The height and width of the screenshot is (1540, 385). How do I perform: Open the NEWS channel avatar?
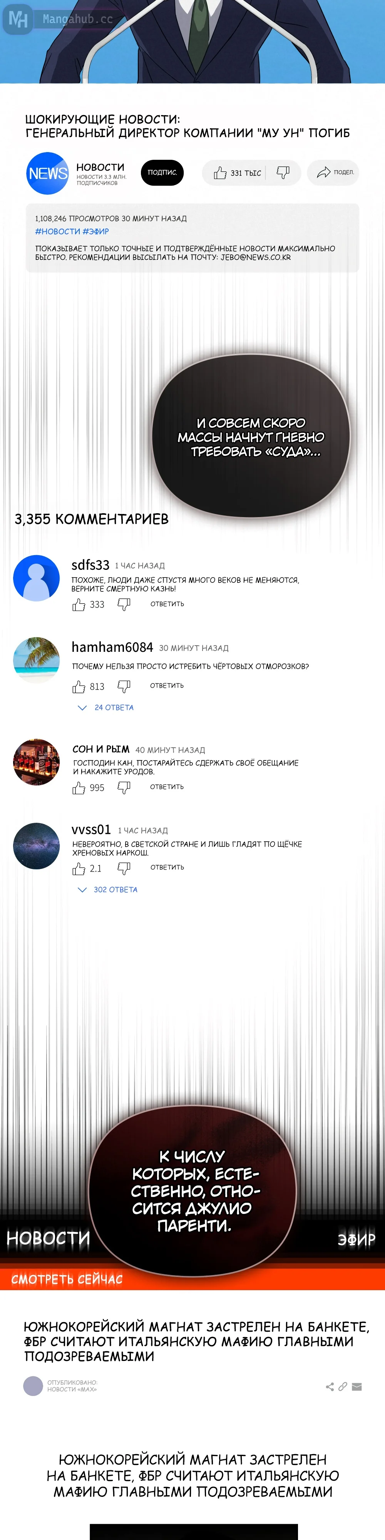[x=47, y=173]
